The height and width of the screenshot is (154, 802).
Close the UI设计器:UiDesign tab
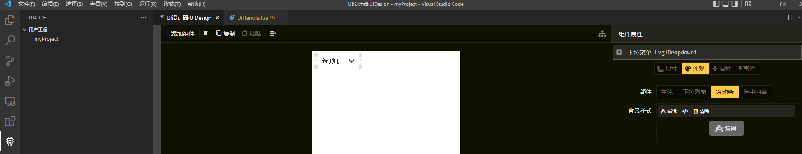pyautogui.click(x=217, y=18)
